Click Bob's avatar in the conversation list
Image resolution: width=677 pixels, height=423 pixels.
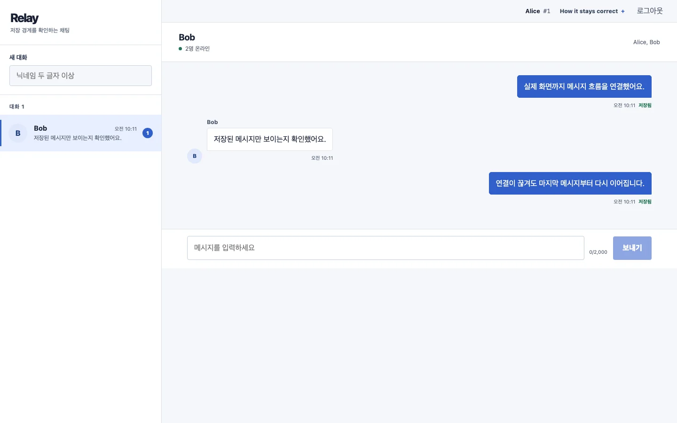[x=18, y=133]
